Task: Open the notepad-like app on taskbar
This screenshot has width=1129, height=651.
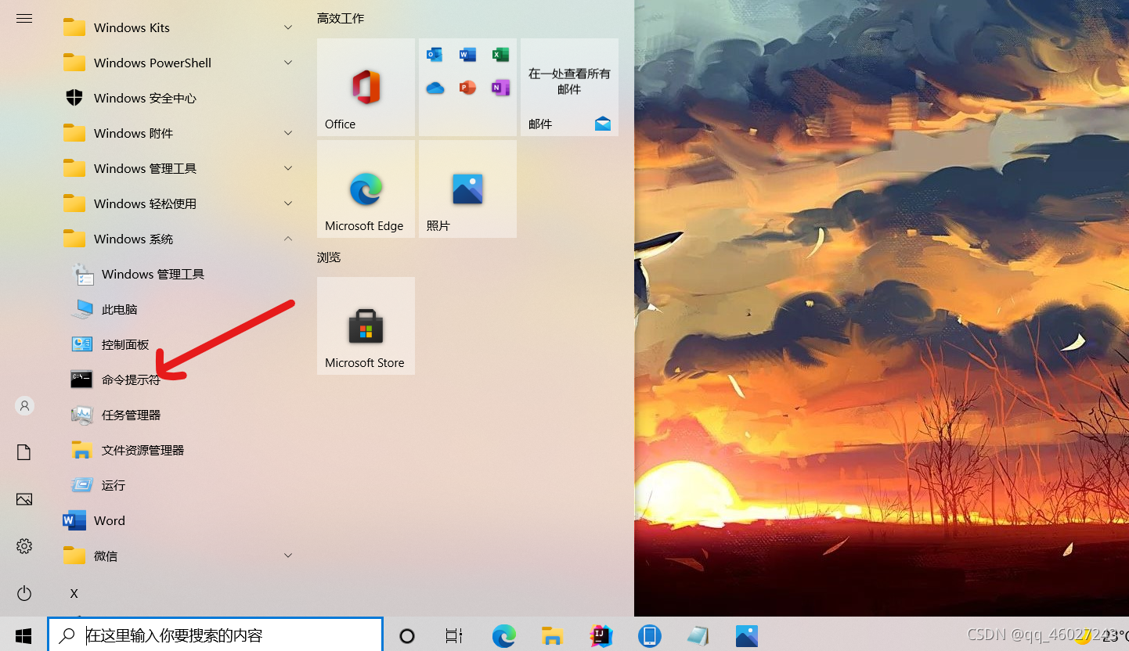Action: 698,635
